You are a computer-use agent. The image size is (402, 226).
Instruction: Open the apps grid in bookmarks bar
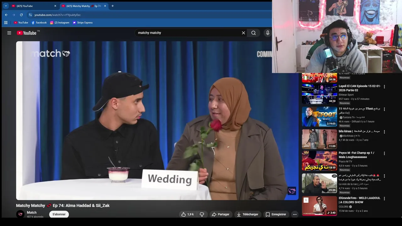tap(6, 23)
